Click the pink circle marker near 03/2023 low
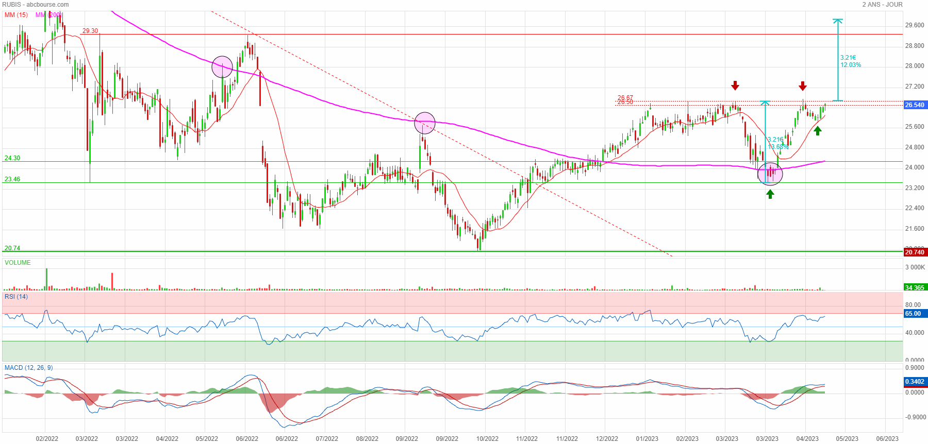This screenshot has width=928, height=444. (770, 174)
